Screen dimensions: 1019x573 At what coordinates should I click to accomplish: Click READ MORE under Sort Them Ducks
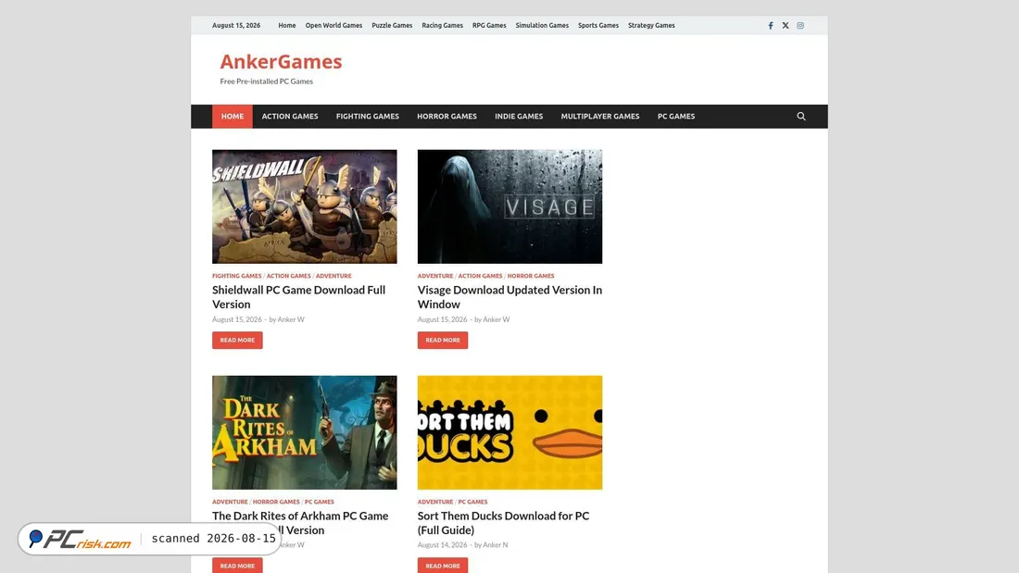click(x=443, y=566)
